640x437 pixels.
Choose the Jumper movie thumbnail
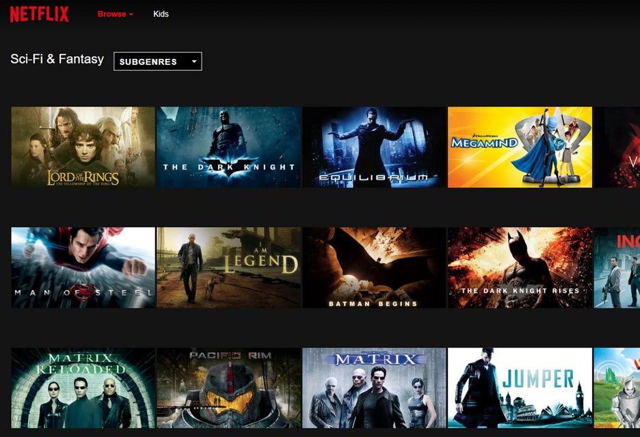click(520, 388)
